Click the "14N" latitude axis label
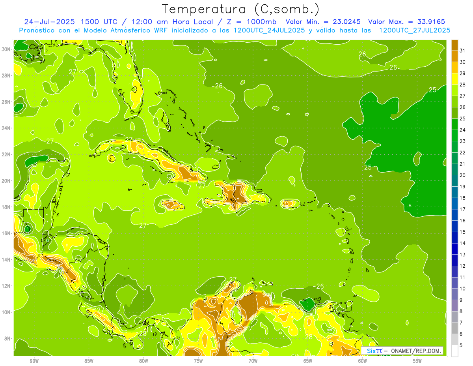This screenshot has height=366, width=473. click(x=6, y=259)
